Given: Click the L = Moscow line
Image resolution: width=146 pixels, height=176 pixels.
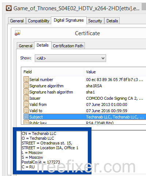Looking at the screenshot, I should click(x=32, y=153).
